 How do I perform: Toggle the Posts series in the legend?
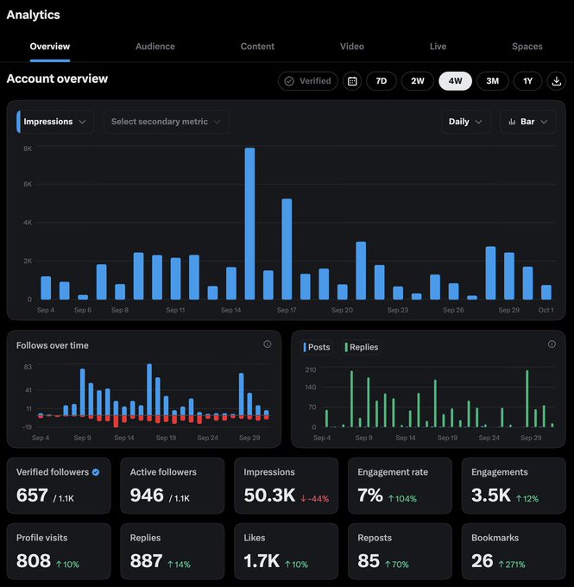coord(317,347)
